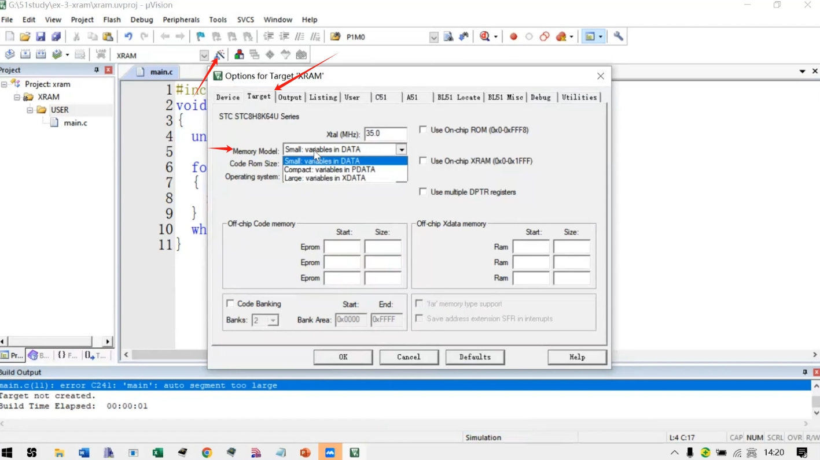This screenshot has width=820, height=460.
Task: Click the Defaults button
Action: pos(475,357)
